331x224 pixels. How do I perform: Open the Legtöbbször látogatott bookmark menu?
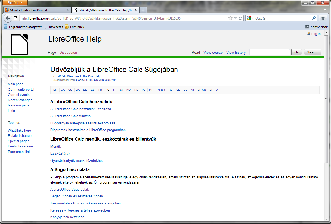23,27
